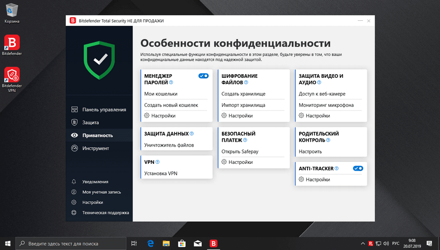Click the volume icon in system tray
The width and height of the screenshot is (440, 250).
pyautogui.click(x=386, y=244)
